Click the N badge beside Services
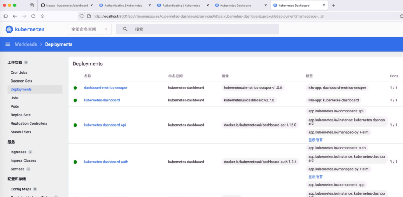 pyautogui.click(x=28, y=169)
